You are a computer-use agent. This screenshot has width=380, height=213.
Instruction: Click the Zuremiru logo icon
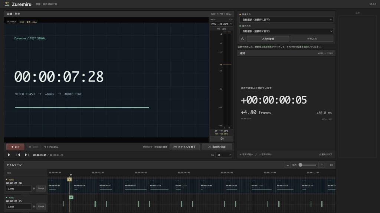click(7, 4)
